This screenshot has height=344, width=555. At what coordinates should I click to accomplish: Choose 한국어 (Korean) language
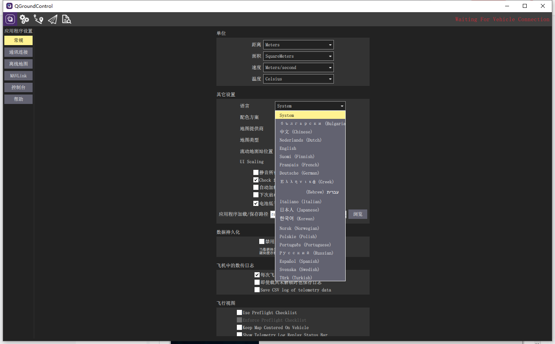coord(310,219)
